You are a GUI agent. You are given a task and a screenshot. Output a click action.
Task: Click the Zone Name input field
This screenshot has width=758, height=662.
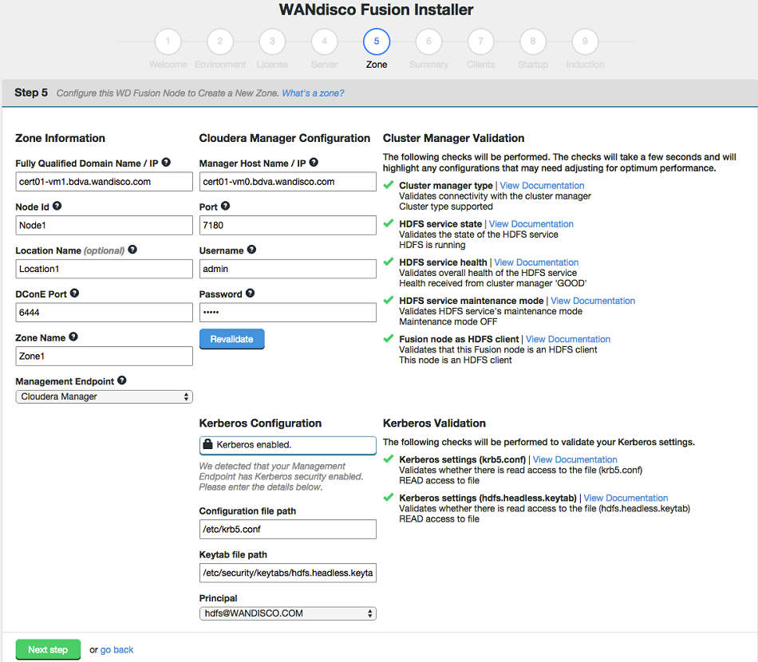click(x=104, y=357)
